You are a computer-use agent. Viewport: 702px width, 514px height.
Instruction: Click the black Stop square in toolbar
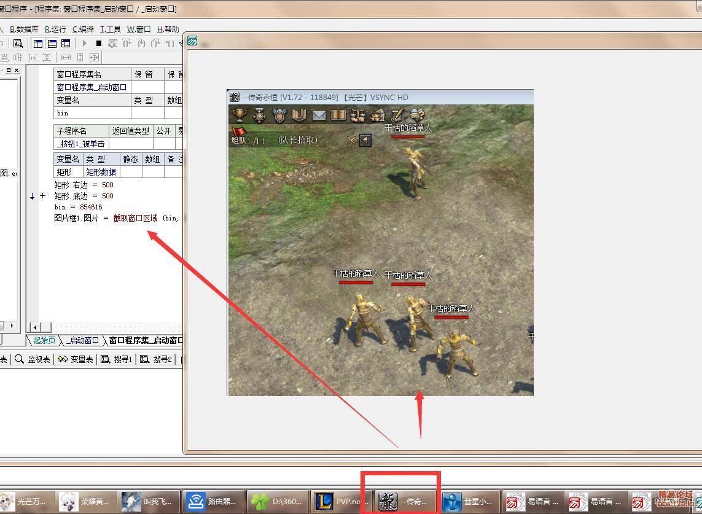99,44
